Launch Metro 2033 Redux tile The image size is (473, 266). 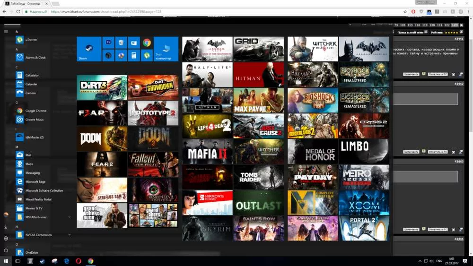[364, 177]
